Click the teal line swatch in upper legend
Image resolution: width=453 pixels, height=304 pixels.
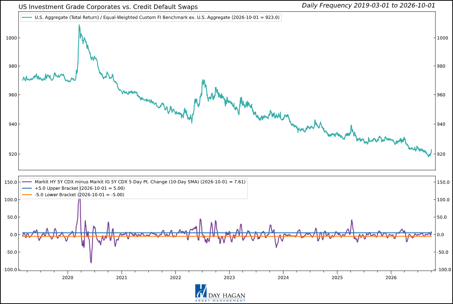click(x=27, y=17)
